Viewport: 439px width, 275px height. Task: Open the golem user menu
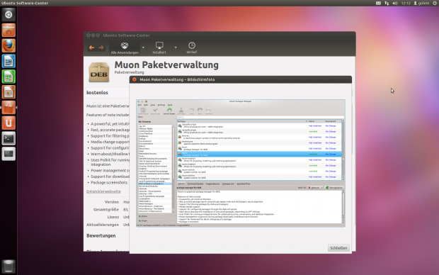(x=421, y=3)
